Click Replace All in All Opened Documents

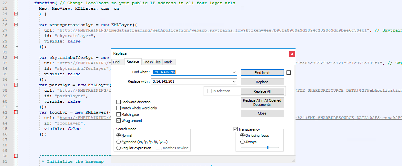[262, 102]
